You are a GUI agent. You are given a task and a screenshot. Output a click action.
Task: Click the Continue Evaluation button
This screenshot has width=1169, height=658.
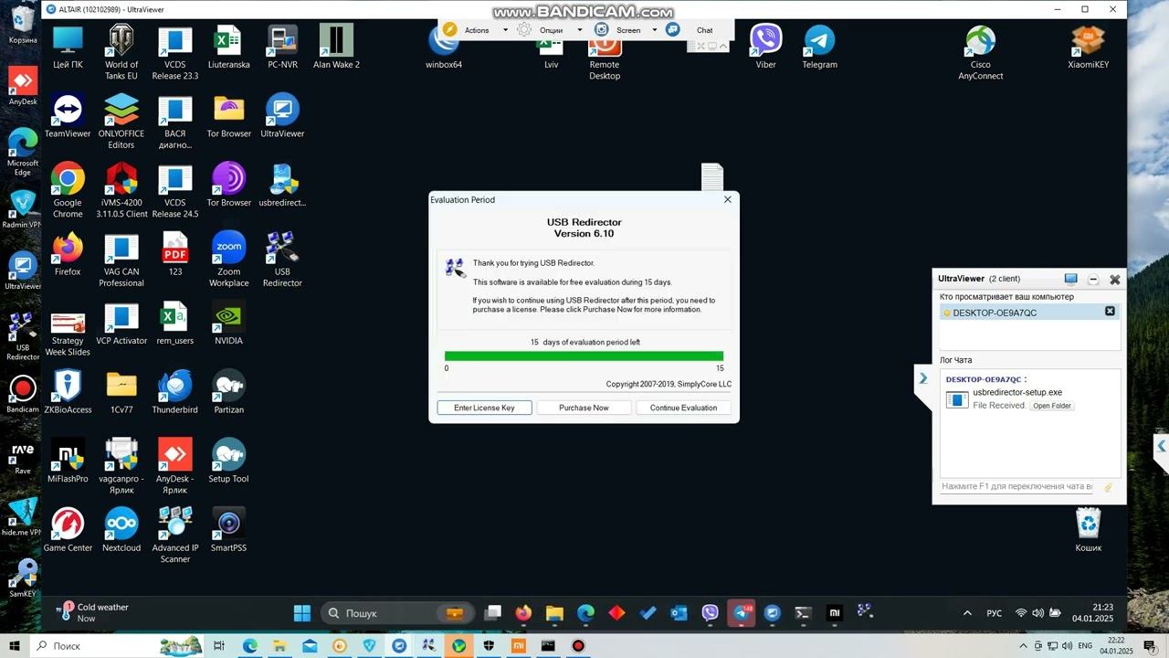[x=683, y=408]
